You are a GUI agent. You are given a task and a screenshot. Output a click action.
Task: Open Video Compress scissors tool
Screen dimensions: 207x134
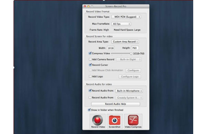click(x=133, y=120)
